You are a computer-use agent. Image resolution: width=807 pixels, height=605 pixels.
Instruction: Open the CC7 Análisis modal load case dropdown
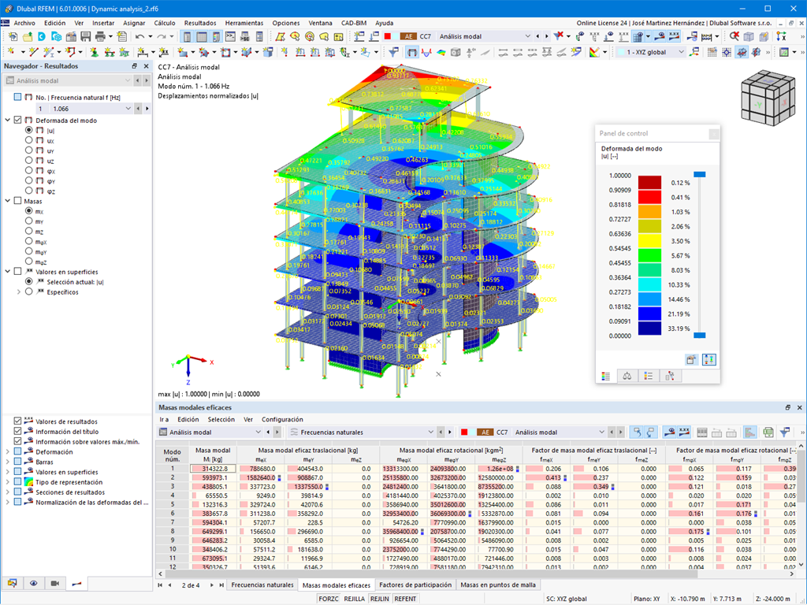(x=527, y=36)
